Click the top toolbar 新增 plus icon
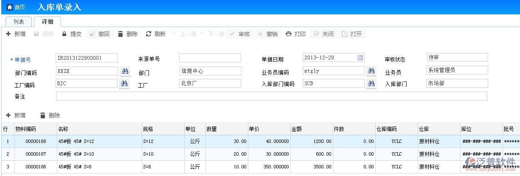This screenshot has width=520, height=176. [8, 34]
